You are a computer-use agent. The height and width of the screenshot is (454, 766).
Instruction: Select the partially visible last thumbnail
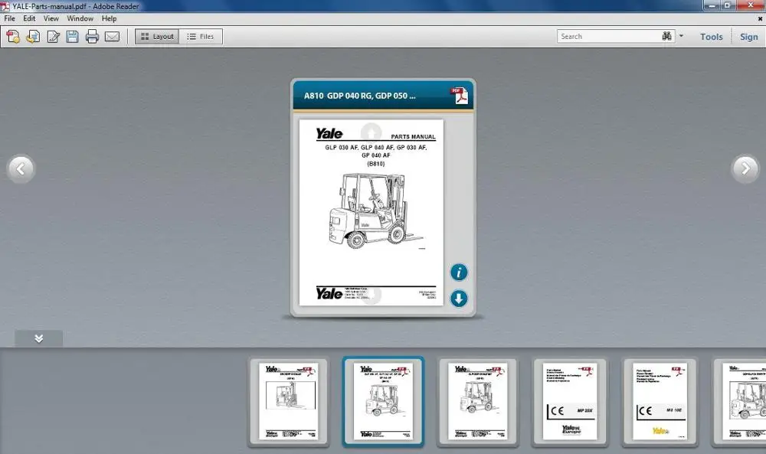pos(740,401)
